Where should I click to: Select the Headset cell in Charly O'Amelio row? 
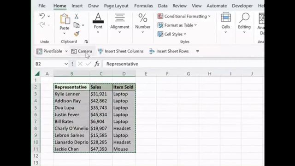(x=124, y=128)
